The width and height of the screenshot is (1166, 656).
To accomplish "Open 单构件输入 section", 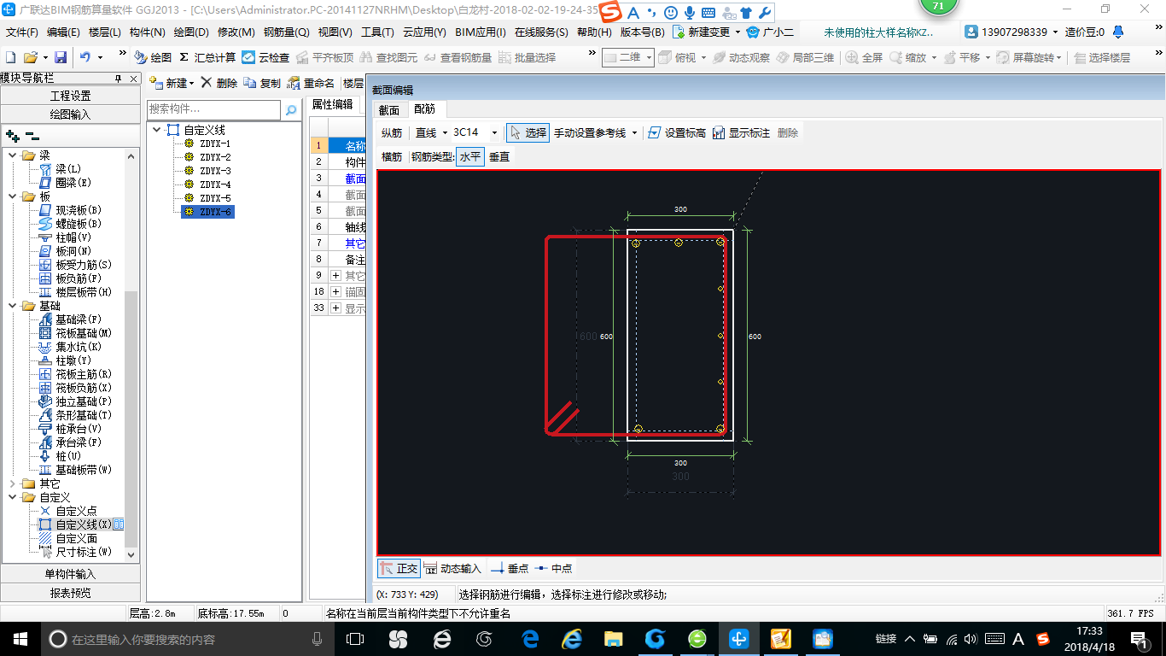I will click(x=71, y=574).
